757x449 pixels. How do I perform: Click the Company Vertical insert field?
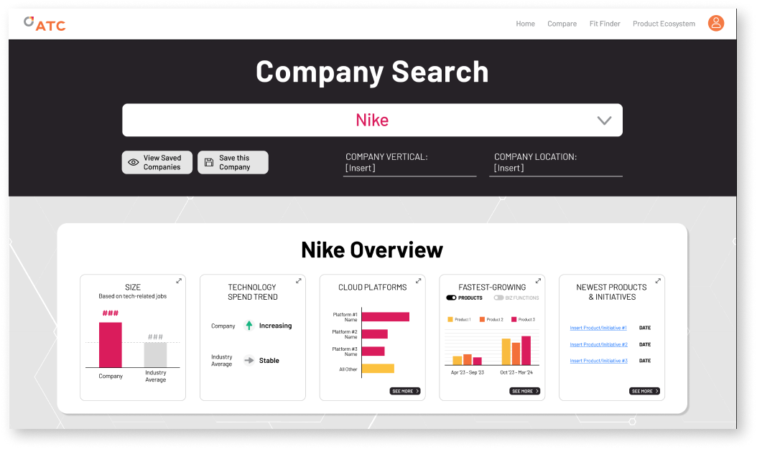click(410, 169)
